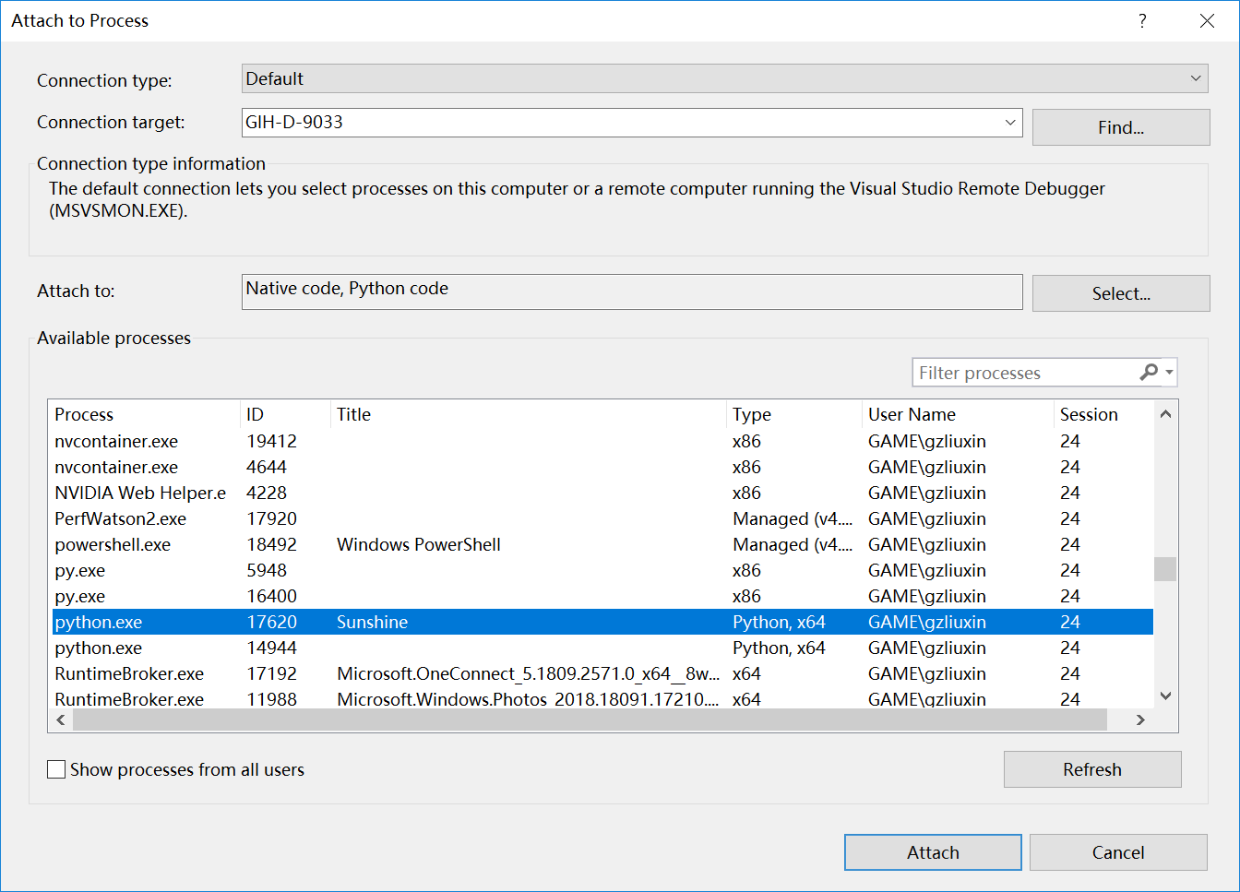Viewport: 1240px width, 892px height.
Task: Click the process list scroll up arrow
Action: tap(1165, 414)
